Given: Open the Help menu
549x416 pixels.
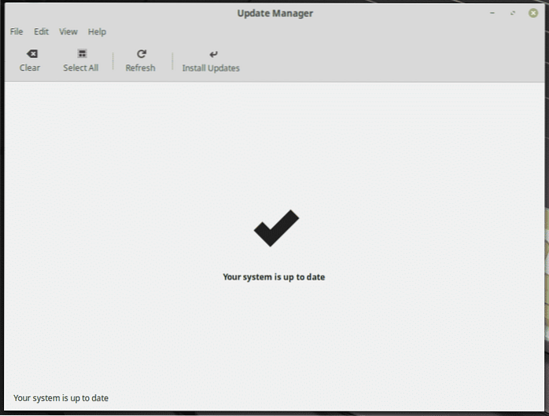Looking at the screenshot, I should [97, 32].
